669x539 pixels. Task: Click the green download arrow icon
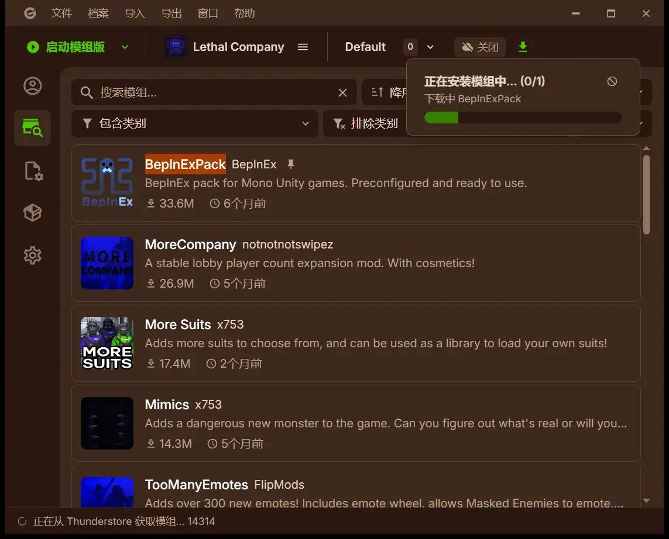(523, 47)
